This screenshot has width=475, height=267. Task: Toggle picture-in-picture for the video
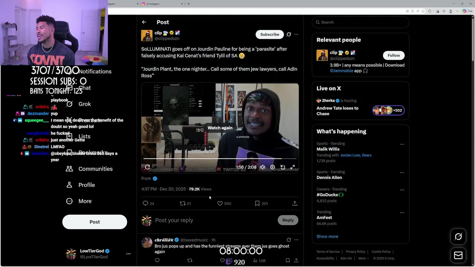click(282, 167)
